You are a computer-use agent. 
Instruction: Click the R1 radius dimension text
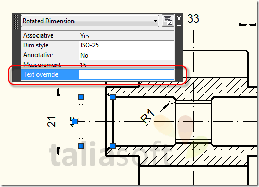147,117
